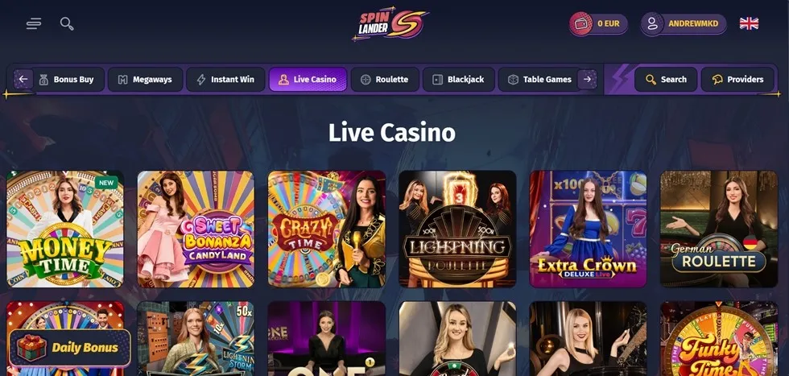Image resolution: width=789 pixels, height=376 pixels.
Task: Open the German Roulette game tile
Action: click(719, 229)
